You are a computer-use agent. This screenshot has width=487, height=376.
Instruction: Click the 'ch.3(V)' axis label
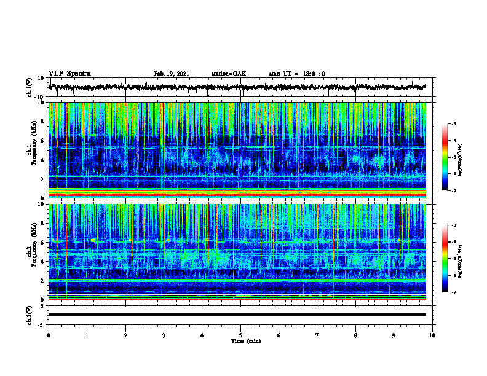[30, 315]
